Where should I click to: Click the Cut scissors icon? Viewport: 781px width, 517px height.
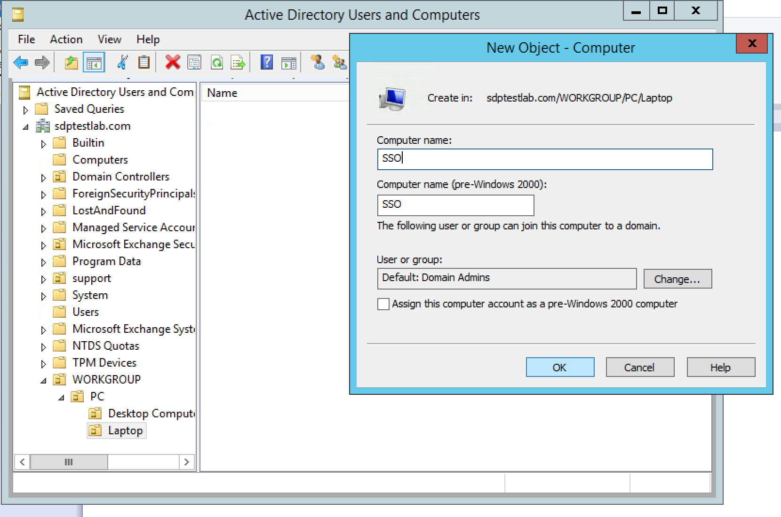122,62
